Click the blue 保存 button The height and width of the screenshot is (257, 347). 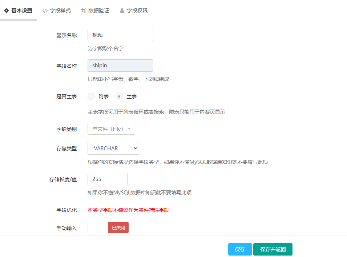coord(240,249)
